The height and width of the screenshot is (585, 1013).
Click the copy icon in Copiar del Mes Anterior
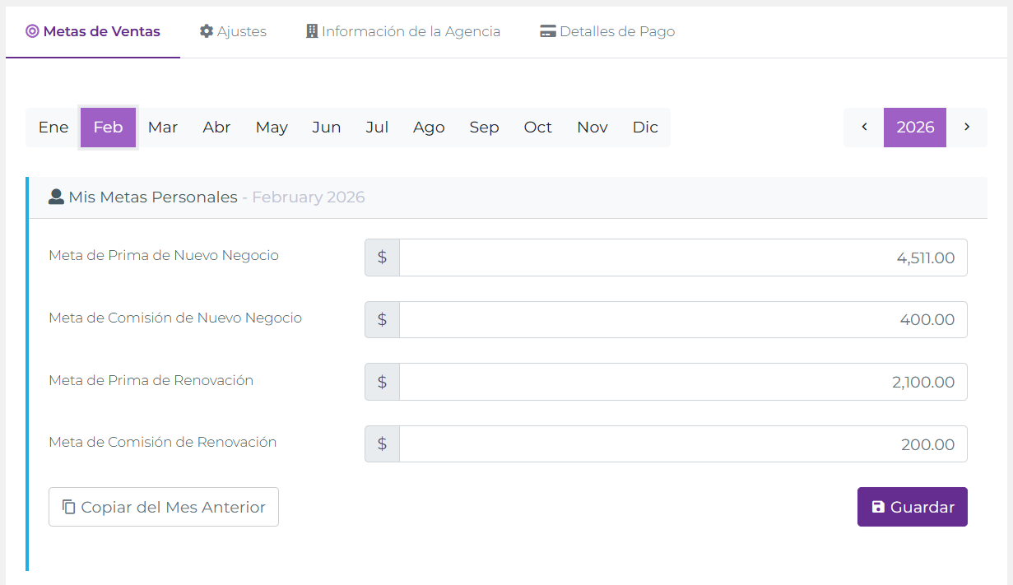(69, 507)
